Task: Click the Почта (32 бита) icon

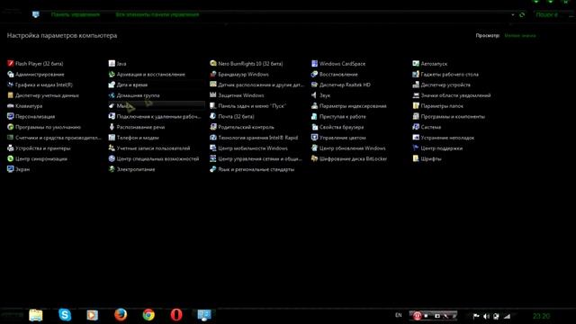Action: coord(213,116)
